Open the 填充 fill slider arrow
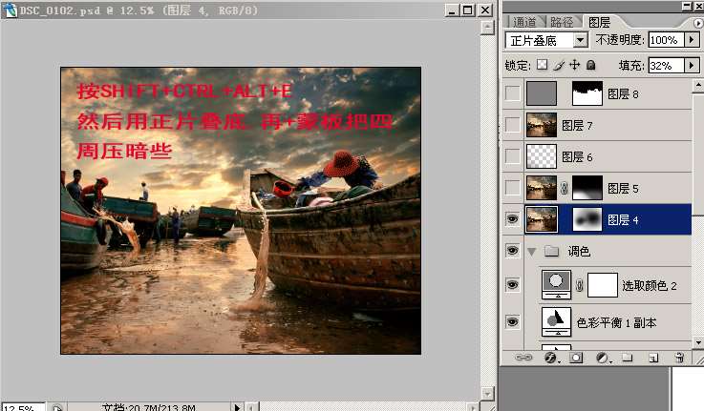Viewport: 704px width, 411px height. pos(692,66)
